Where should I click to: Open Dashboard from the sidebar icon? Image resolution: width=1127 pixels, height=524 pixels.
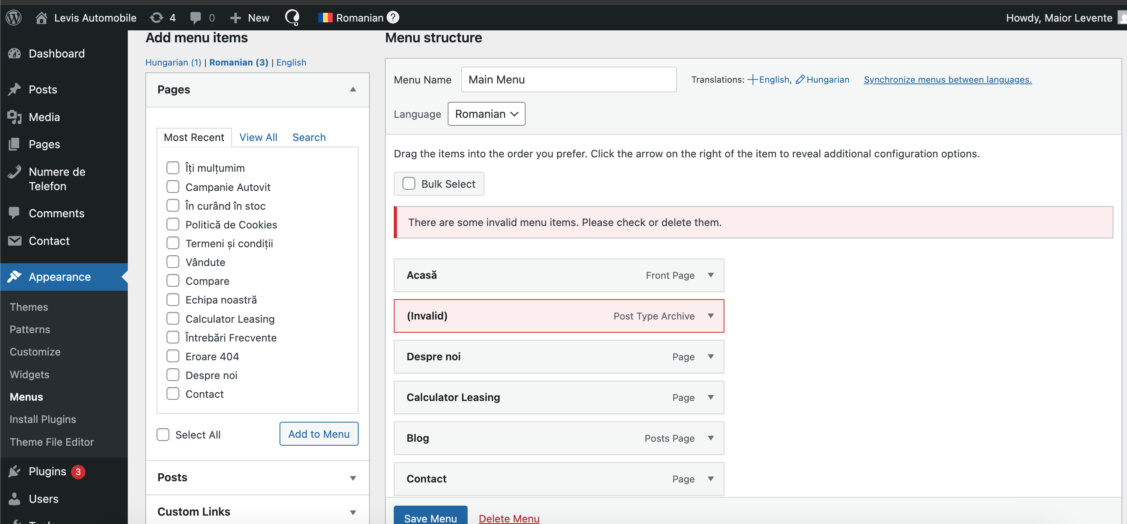pyautogui.click(x=14, y=54)
